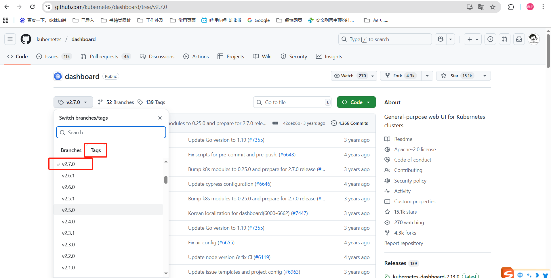Viewport: 551px width, 278px height.
Task: Select the checked v2.7.0 tag
Action: click(108, 164)
